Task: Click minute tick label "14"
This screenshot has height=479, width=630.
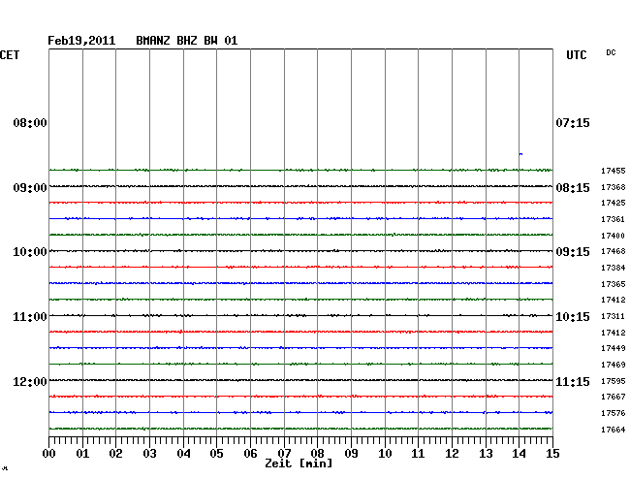Action: pos(520,454)
